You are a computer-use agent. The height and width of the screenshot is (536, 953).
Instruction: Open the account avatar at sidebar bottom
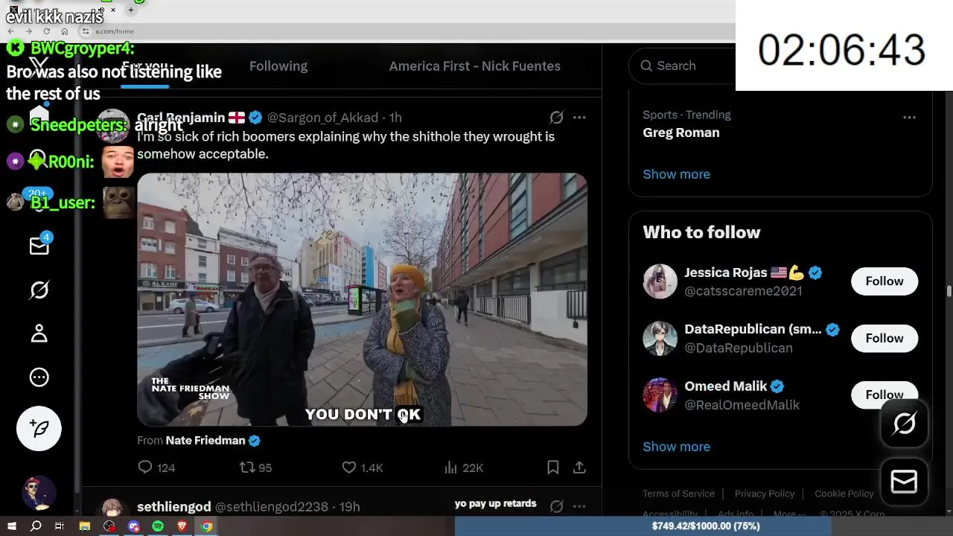[x=39, y=493]
